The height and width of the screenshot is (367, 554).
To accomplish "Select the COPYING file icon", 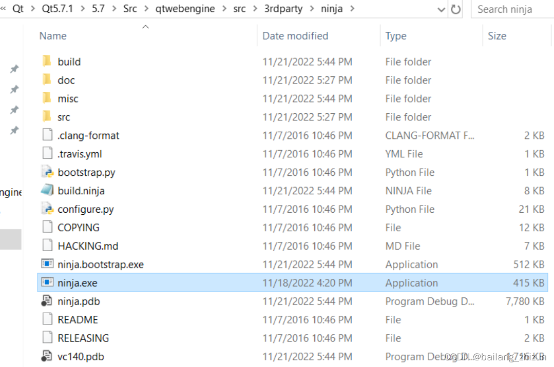I will click(x=47, y=227).
